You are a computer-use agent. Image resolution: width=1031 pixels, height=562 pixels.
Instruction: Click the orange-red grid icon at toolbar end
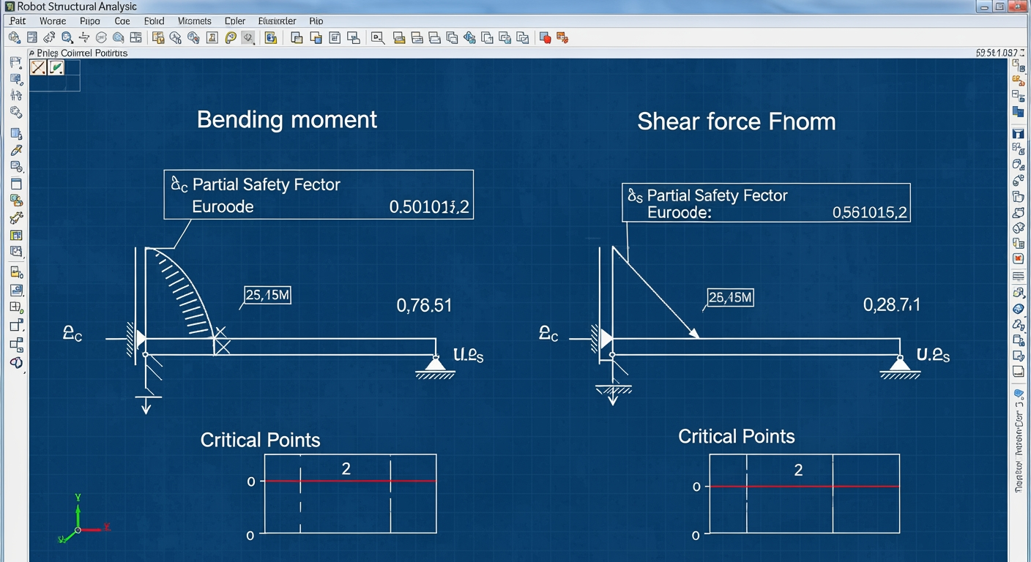click(562, 37)
